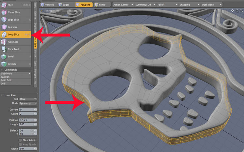The height and width of the screenshot is (152, 244).
Task: Open the Action Center dropdown
Action: tap(123, 5)
